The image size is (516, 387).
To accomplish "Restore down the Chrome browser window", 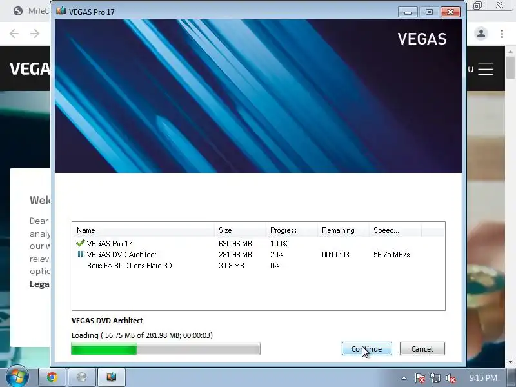I will [477, 5].
